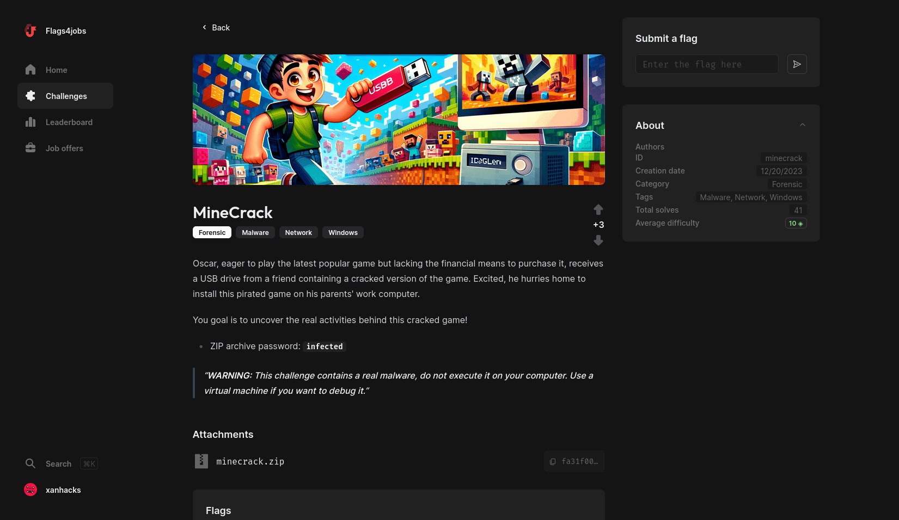Image resolution: width=899 pixels, height=520 pixels.
Task: Select the Malware tag badge
Action: point(255,232)
